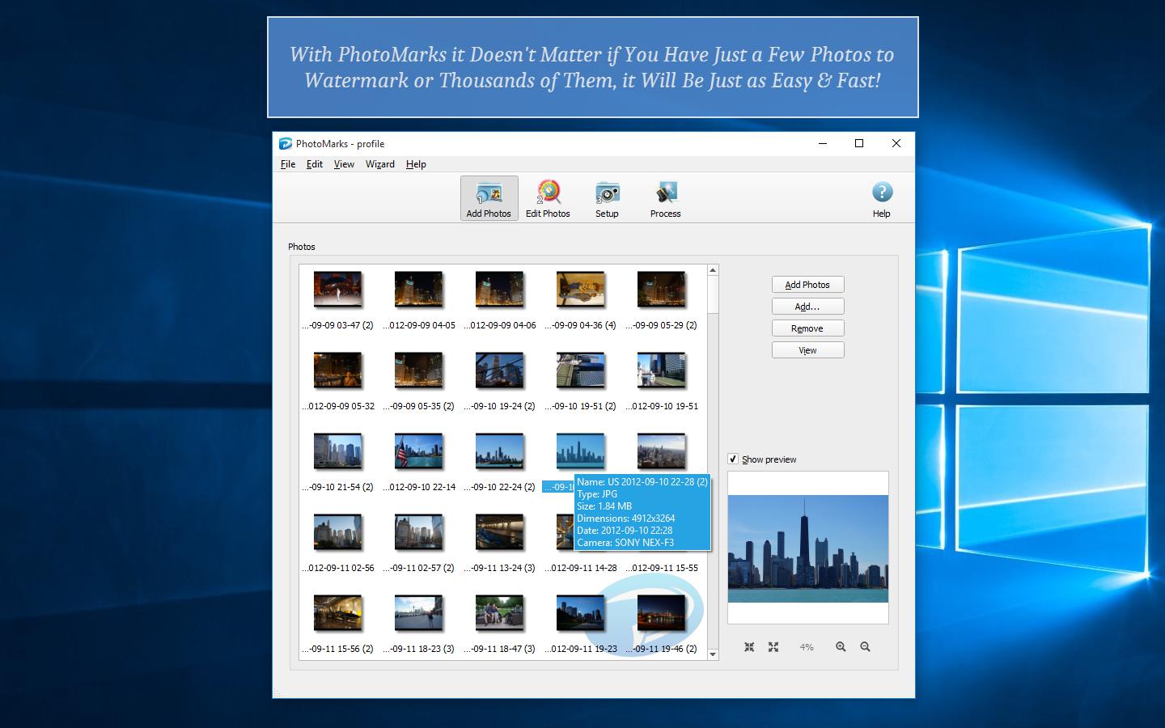Open the Add... options

pyautogui.click(x=807, y=306)
